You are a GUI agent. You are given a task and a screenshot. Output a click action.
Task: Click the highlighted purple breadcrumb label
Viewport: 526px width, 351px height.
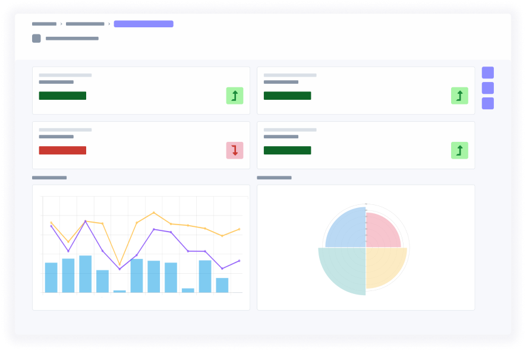143,24
